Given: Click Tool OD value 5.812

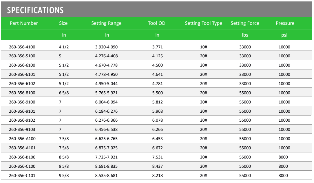Looking at the screenshot, I should (x=157, y=102).
